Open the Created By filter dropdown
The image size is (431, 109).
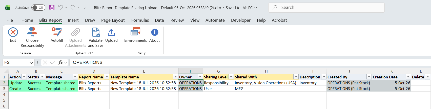(x=369, y=77)
